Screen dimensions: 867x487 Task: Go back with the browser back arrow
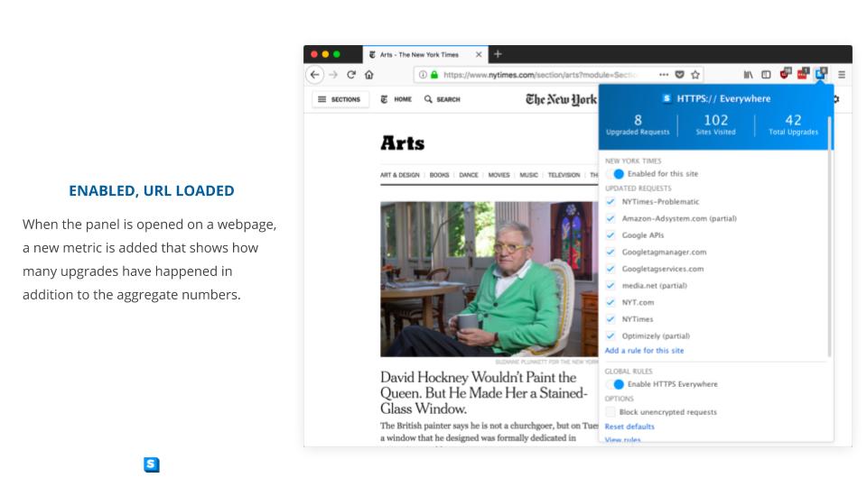314,75
